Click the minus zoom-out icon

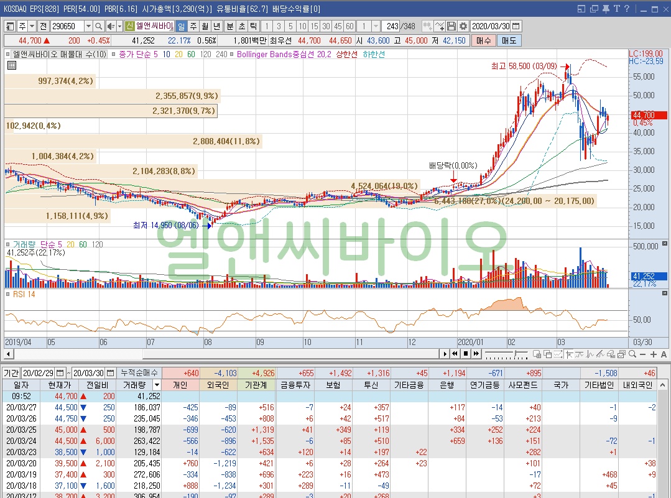point(643,354)
